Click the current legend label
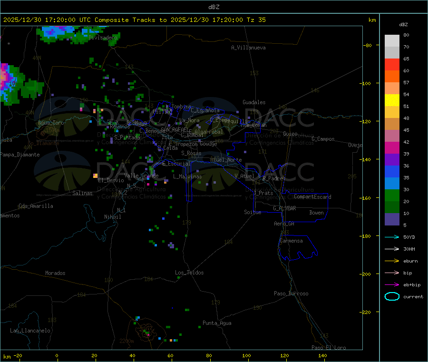 pos(413,297)
